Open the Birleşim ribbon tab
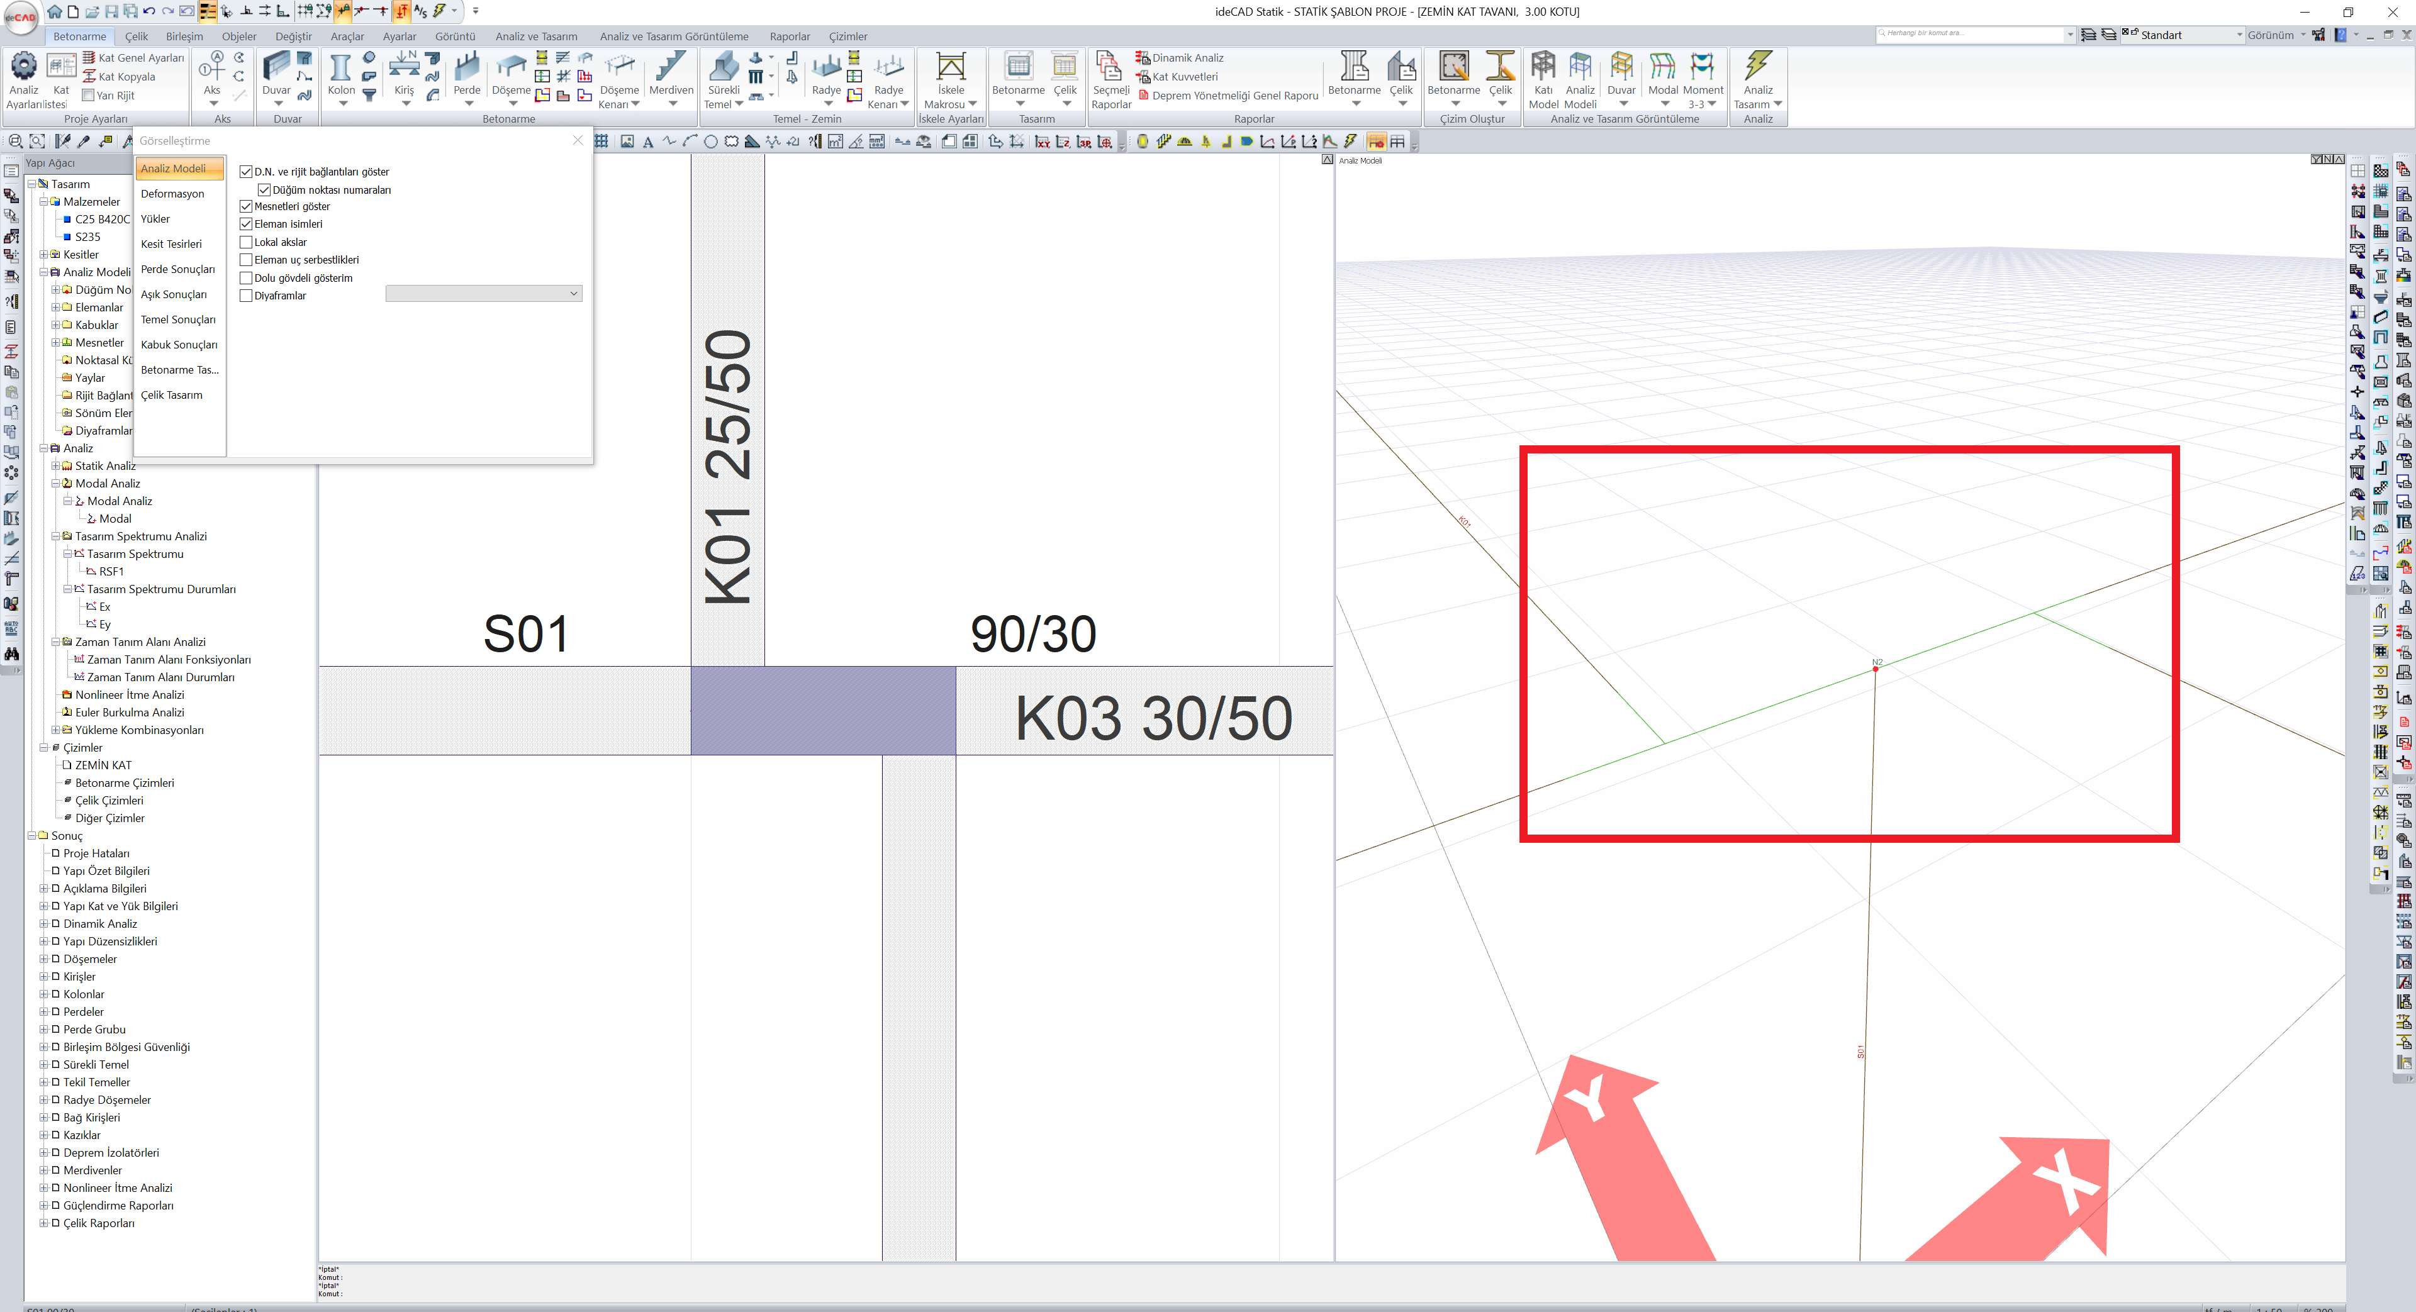Image resolution: width=2416 pixels, height=1312 pixels. pos(184,36)
